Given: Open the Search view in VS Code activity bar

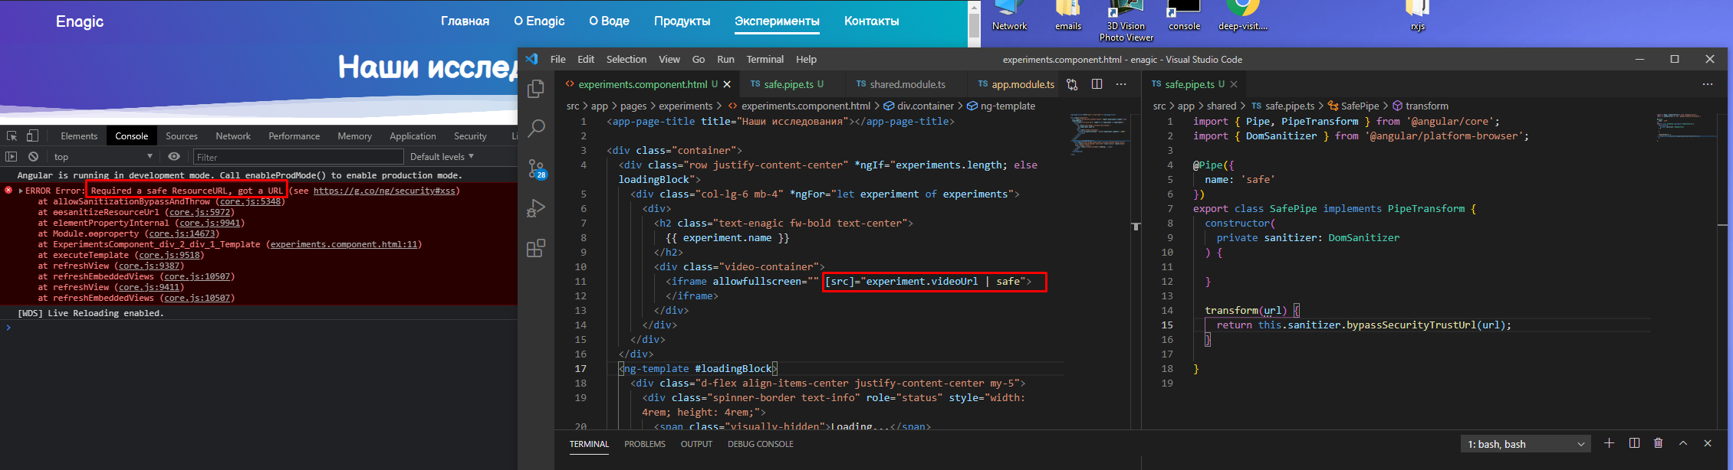Looking at the screenshot, I should click(x=536, y=128).
